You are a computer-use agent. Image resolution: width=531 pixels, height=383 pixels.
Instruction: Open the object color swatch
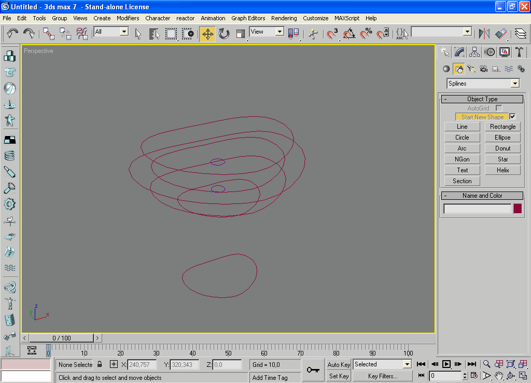pyautogui.click(x=517, y=209)
